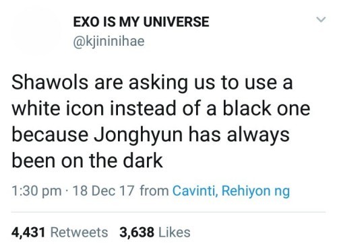The image size is (337, 244).
Task: View the 3,638 Likes list
Action: coord(155,232)
